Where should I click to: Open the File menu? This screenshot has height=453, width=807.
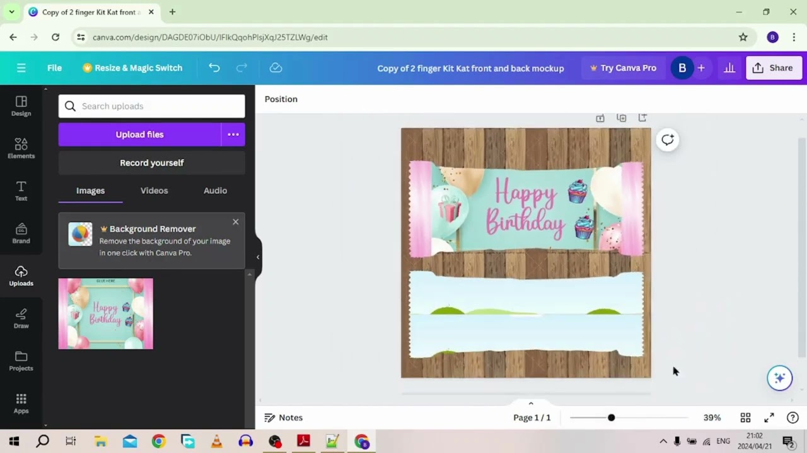click(x=54, y=68)
